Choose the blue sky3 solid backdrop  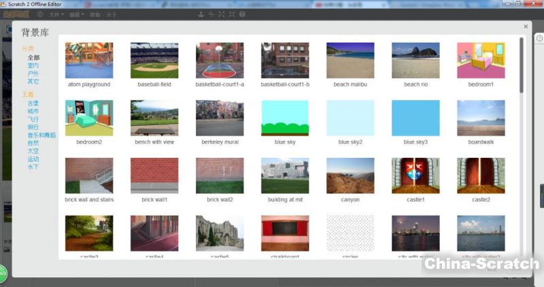[415, 118]
